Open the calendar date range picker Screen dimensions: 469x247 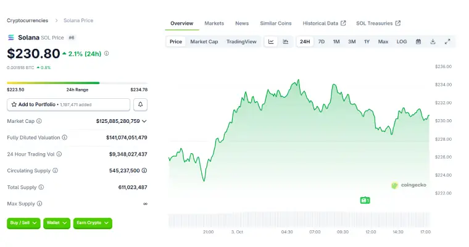pyautogui.click(x=418, y=41)
